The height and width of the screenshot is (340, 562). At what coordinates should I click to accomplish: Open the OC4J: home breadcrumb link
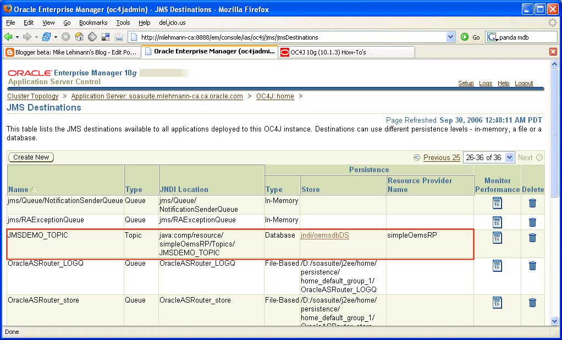coord(275,96)
